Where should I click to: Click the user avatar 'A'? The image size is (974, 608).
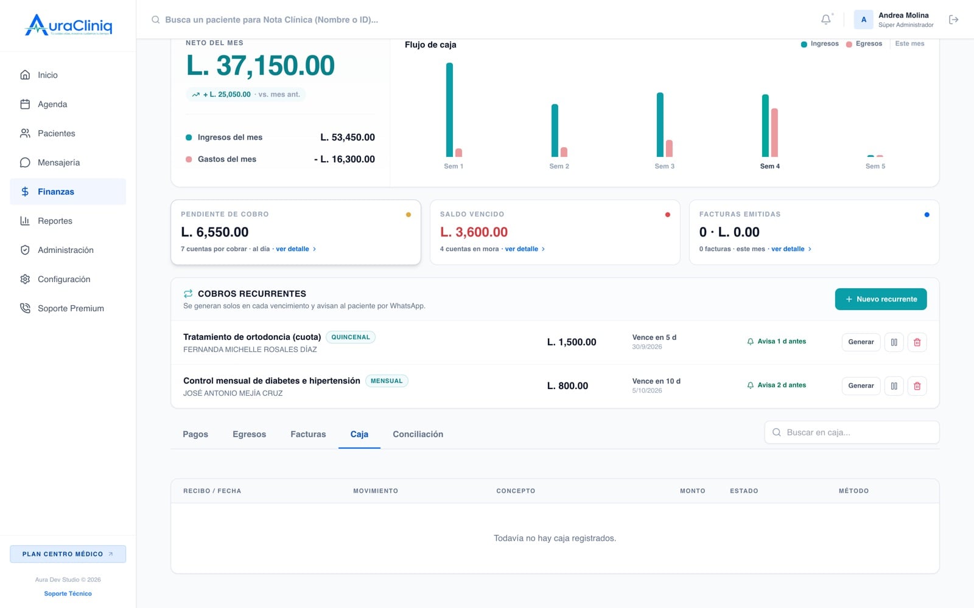tap(863, 19)
